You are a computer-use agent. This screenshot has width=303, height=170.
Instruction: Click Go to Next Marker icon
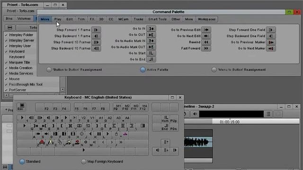click(x=271, y=48)
